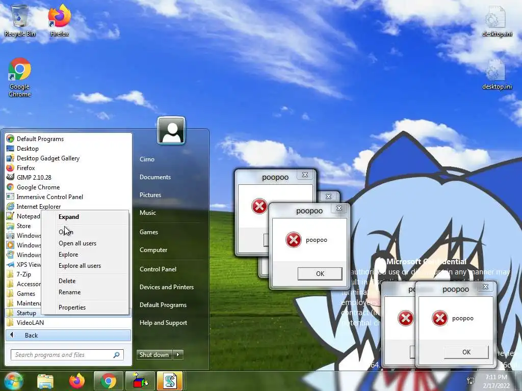Click OK in the bottom-right poopoo dialog

pos(466,352)
